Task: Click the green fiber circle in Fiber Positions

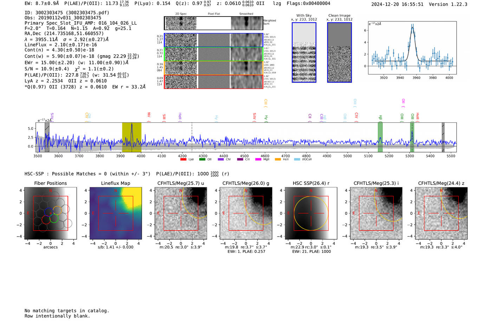Action: 54,218
